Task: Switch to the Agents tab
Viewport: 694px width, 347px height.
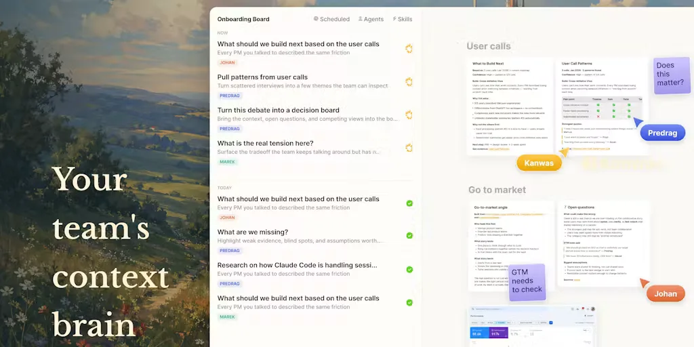Action: [x=371, y=19]
